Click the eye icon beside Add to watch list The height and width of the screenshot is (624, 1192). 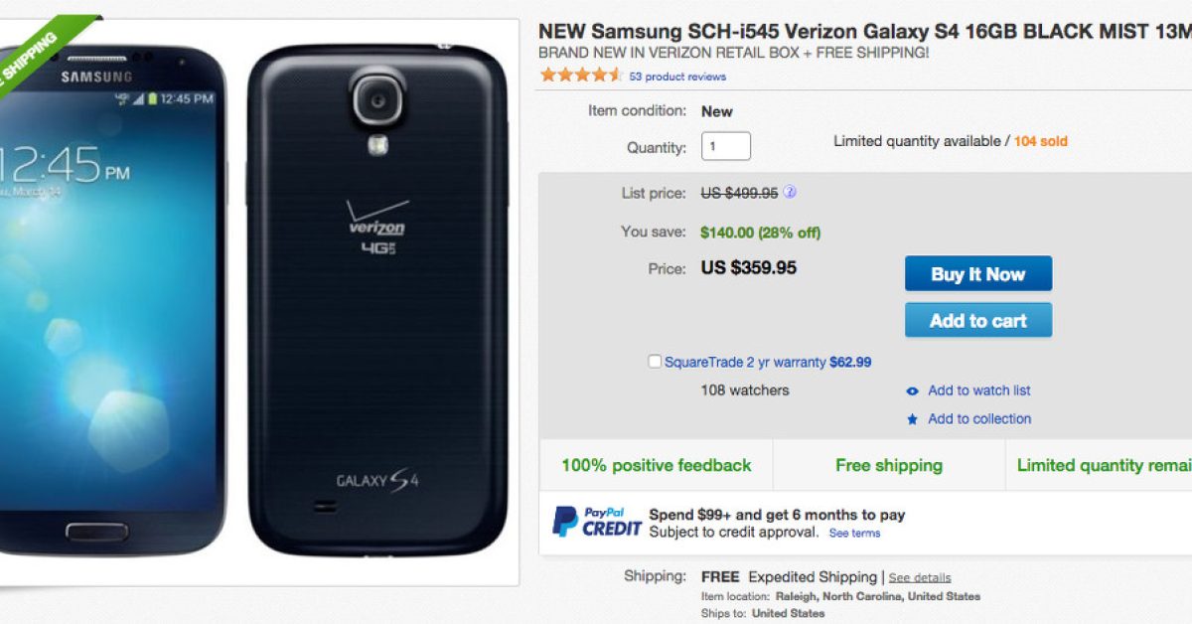point(912,391)
